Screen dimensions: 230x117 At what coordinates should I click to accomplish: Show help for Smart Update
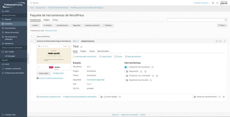click(120, 97)
